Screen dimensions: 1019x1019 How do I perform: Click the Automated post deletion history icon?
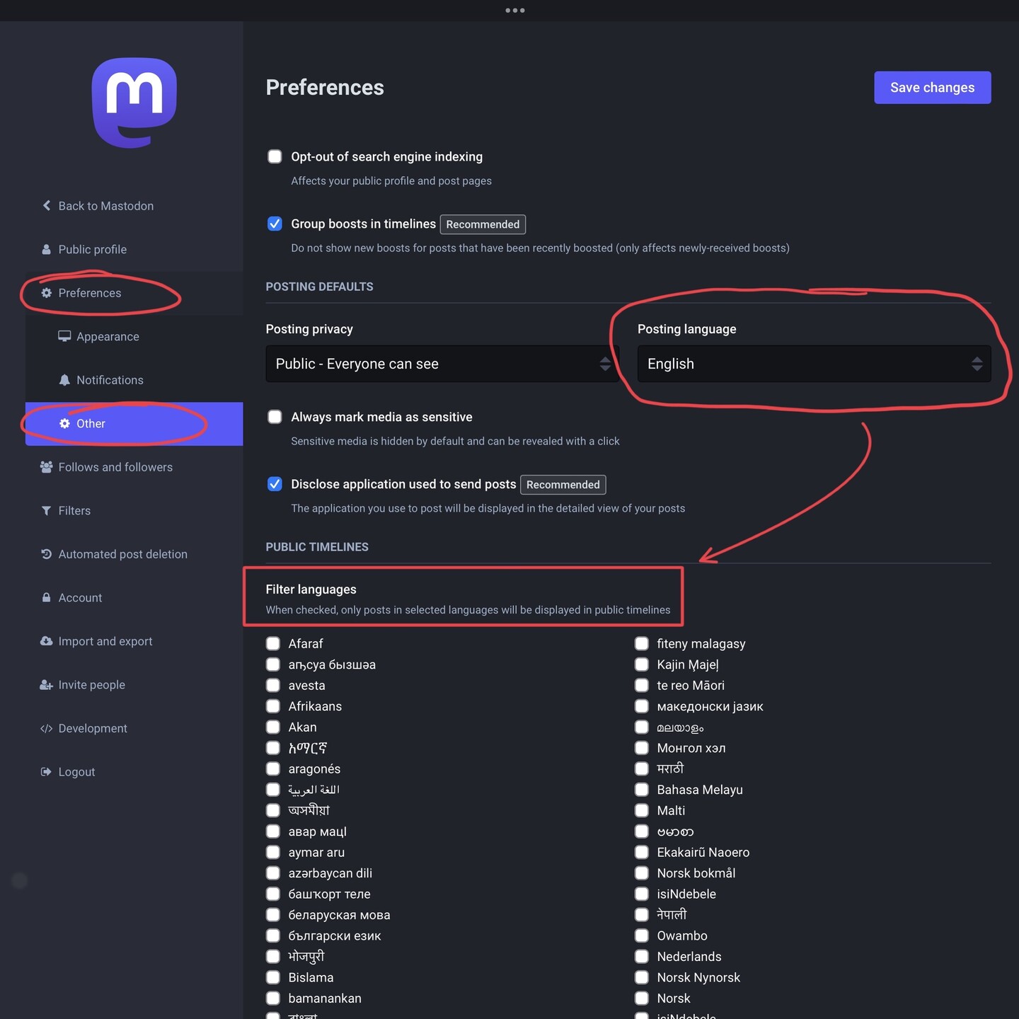coord(47,554)
